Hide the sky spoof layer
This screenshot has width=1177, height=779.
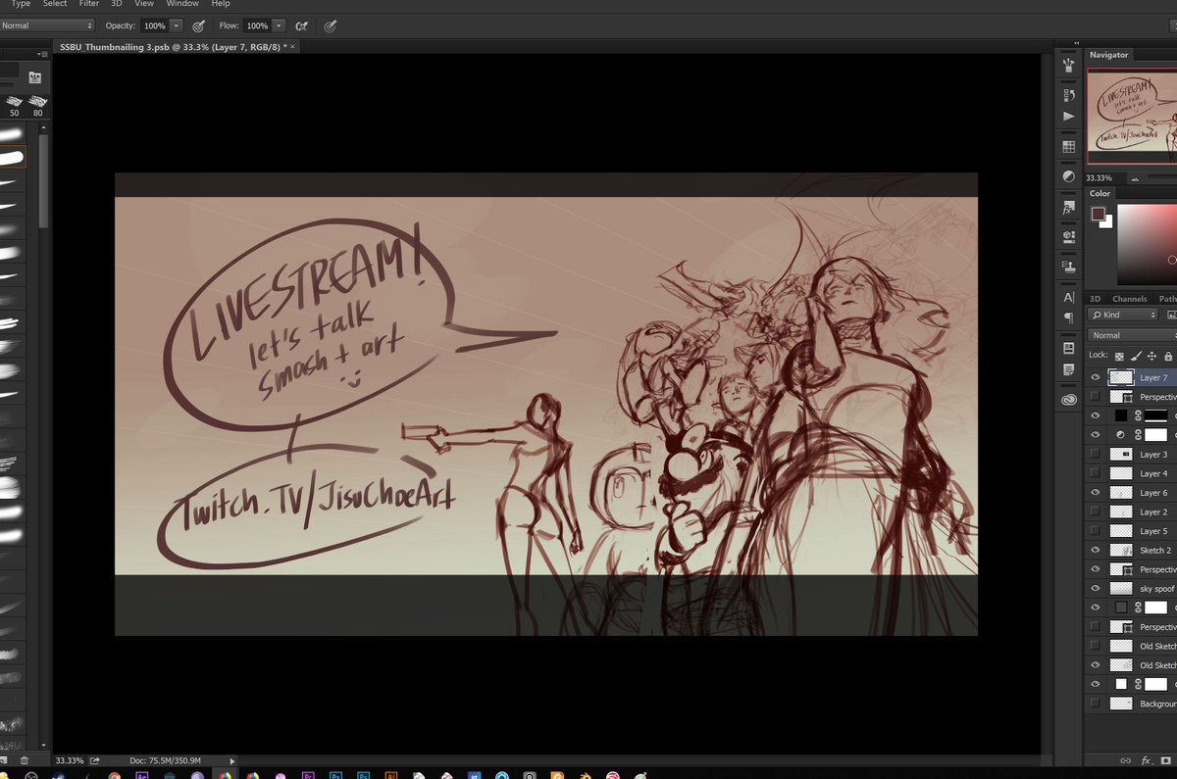[1096, 588]
